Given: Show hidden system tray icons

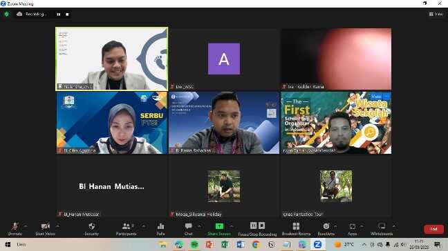Looking at the screenshot, I should pyautogui.click(x=364, y=244).
